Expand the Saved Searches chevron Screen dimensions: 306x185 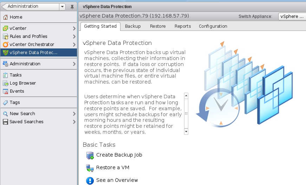74,122
